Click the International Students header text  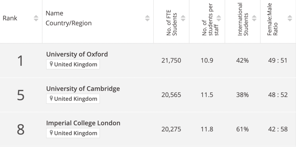coord(243,19)
